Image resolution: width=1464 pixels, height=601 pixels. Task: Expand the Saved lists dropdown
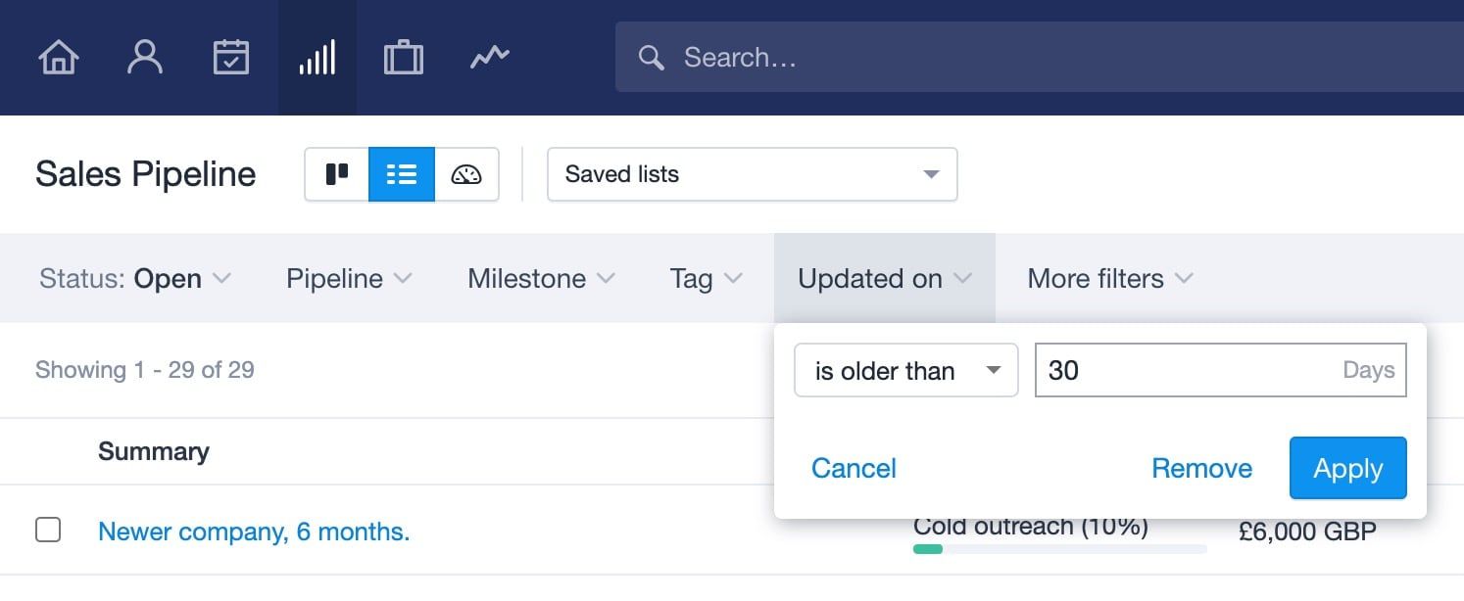752,174
